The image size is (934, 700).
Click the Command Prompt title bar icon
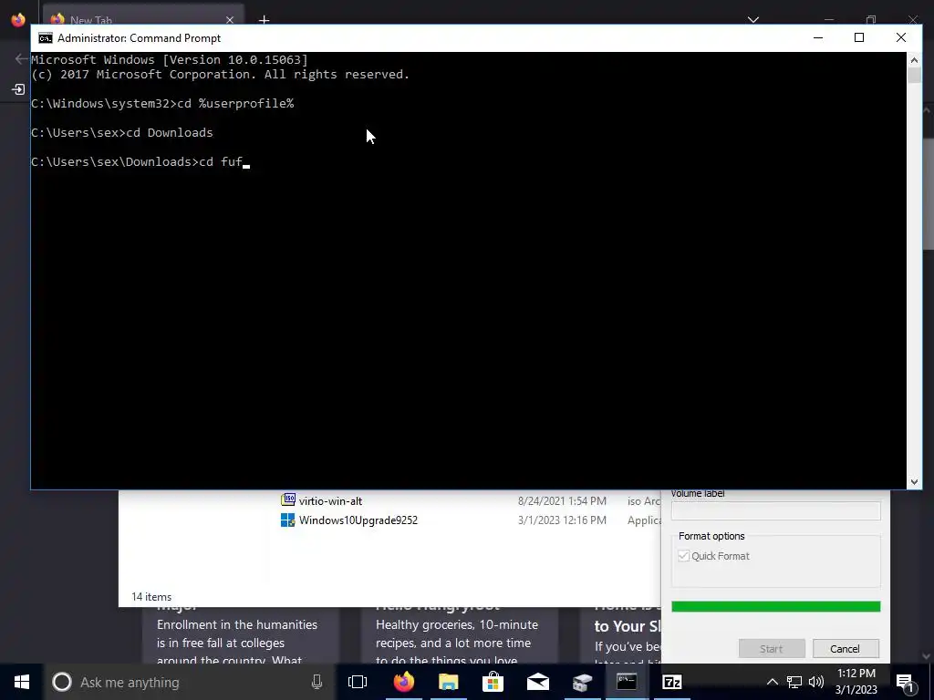[x=46, y=38]
